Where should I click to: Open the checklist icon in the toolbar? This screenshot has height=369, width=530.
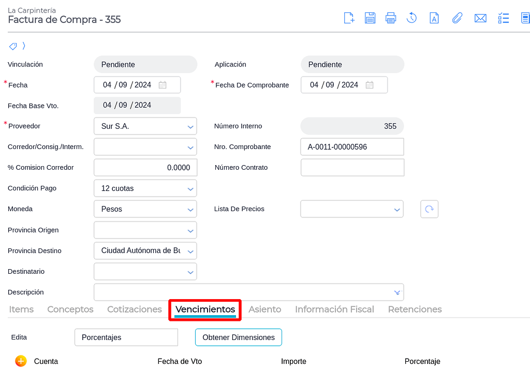503,18
